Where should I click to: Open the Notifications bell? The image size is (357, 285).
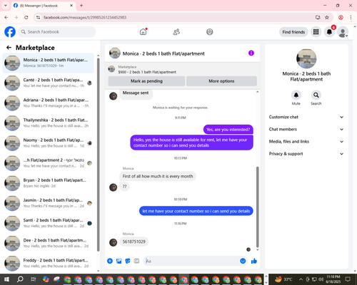[x=329, y=32]
